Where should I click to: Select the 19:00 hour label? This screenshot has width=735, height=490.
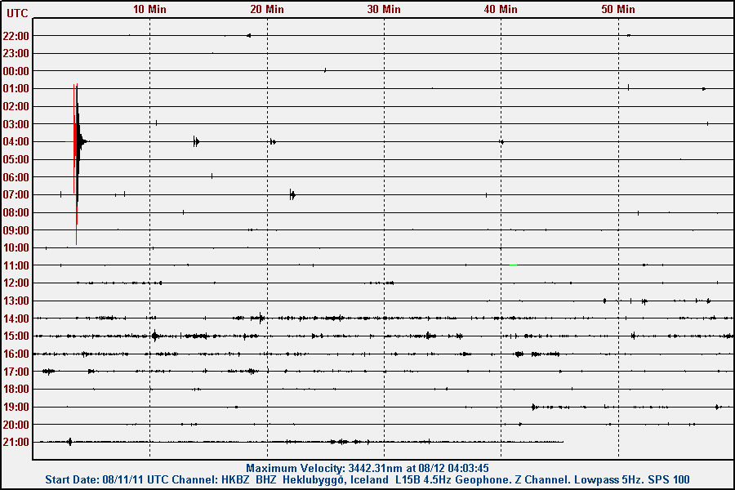click(x=16, y=407)
